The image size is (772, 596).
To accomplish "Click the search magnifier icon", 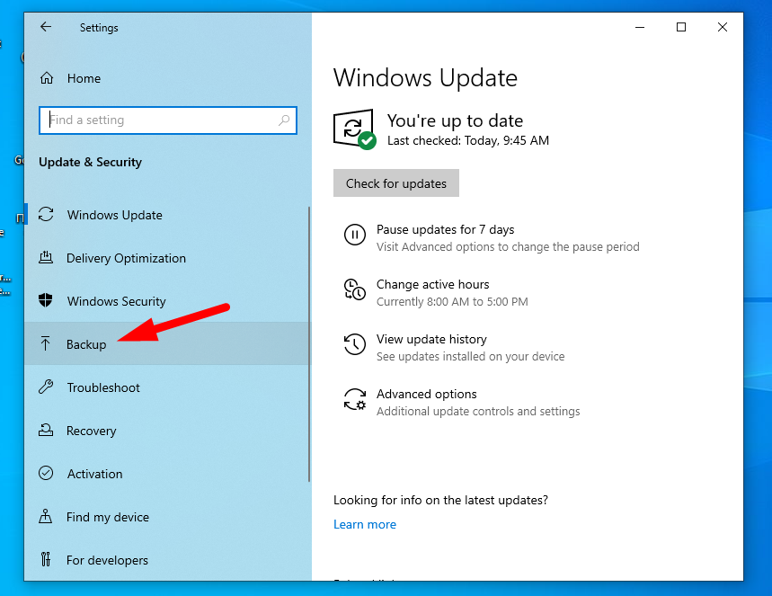I will (284, 120).
